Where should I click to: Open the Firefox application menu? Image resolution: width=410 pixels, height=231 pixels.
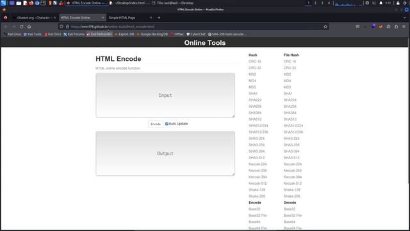(404, 27)
